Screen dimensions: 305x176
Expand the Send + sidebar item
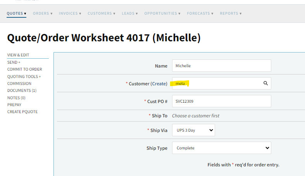point(14,63)
